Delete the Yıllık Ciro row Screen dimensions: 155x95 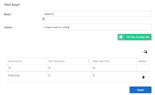tap(143, 77)
